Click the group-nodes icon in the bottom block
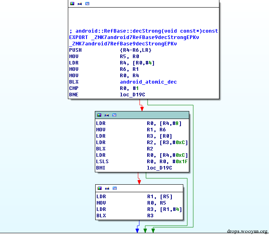Image resolution: width=269 pixels, height=236 pixels. [x=115, y=188]
